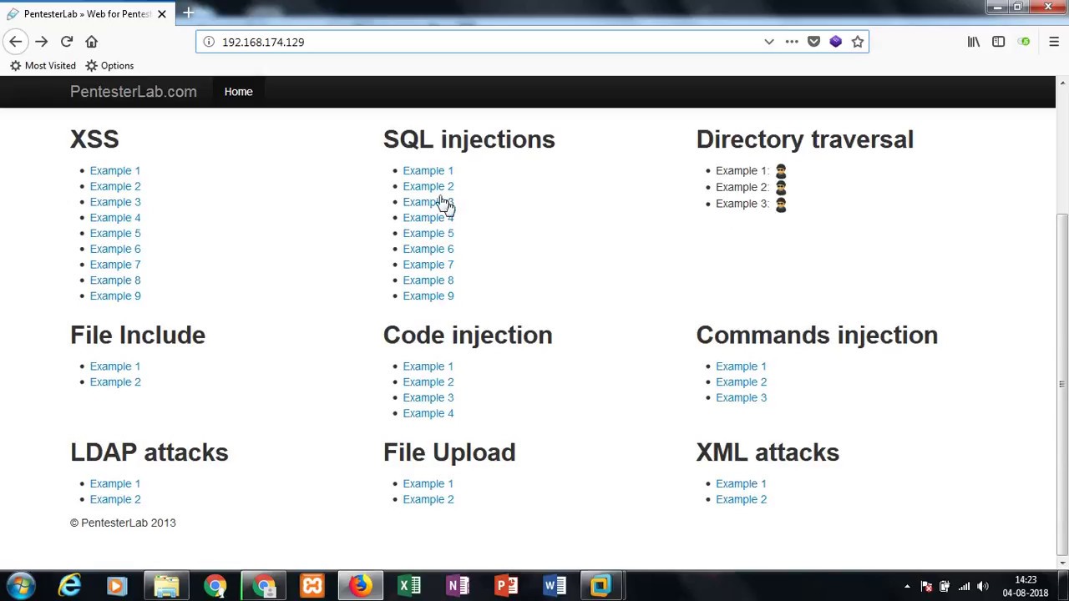Open PowerPoint from the taskbar
This screenshot has height=601, width=1069.
click(506, 586)
